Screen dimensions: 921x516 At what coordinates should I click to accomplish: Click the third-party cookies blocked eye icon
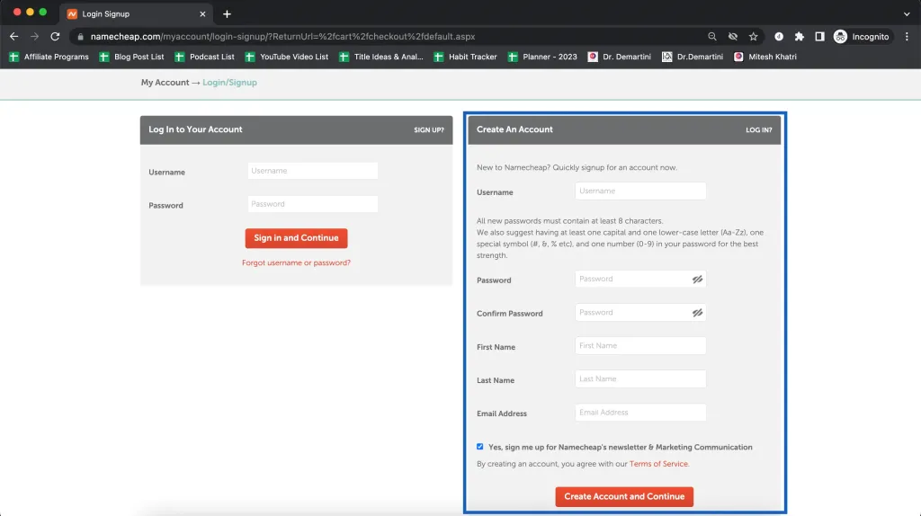[x=732, y=36]
